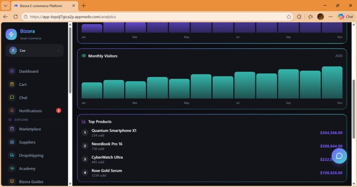Image resolution: width=357 pixels, height=187 pixels.
Task: Open the tab search dropdown arrow
Action: [5, 6]
